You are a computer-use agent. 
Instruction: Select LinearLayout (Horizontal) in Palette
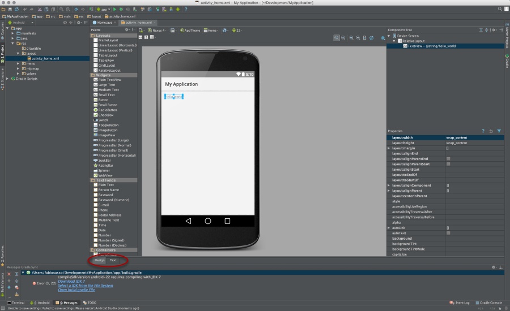click(115, 45)
